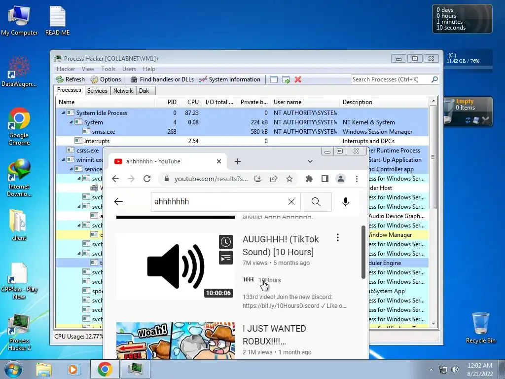Open the Tools menu
Viewport: 505px width, 379px height.
[x=108, y=69]
